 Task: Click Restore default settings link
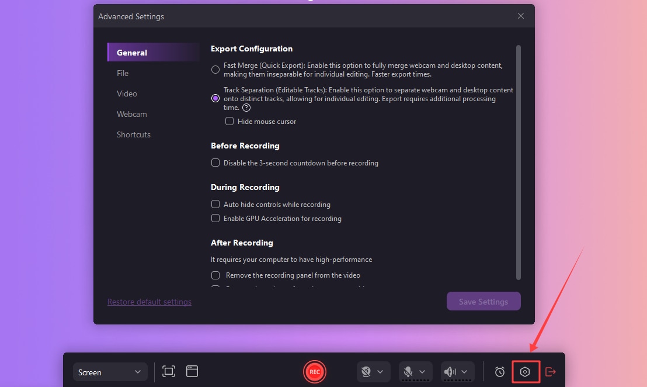[149, 302]
